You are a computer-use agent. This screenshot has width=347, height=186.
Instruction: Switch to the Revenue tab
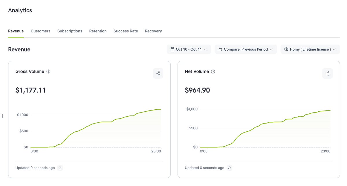(16, 31)
